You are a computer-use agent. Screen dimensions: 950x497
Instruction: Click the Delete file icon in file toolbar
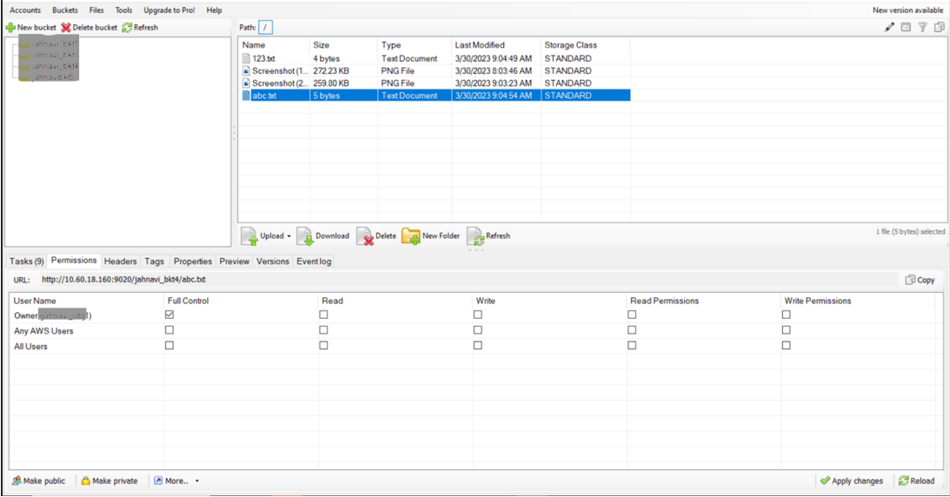[x=365, y=236]
